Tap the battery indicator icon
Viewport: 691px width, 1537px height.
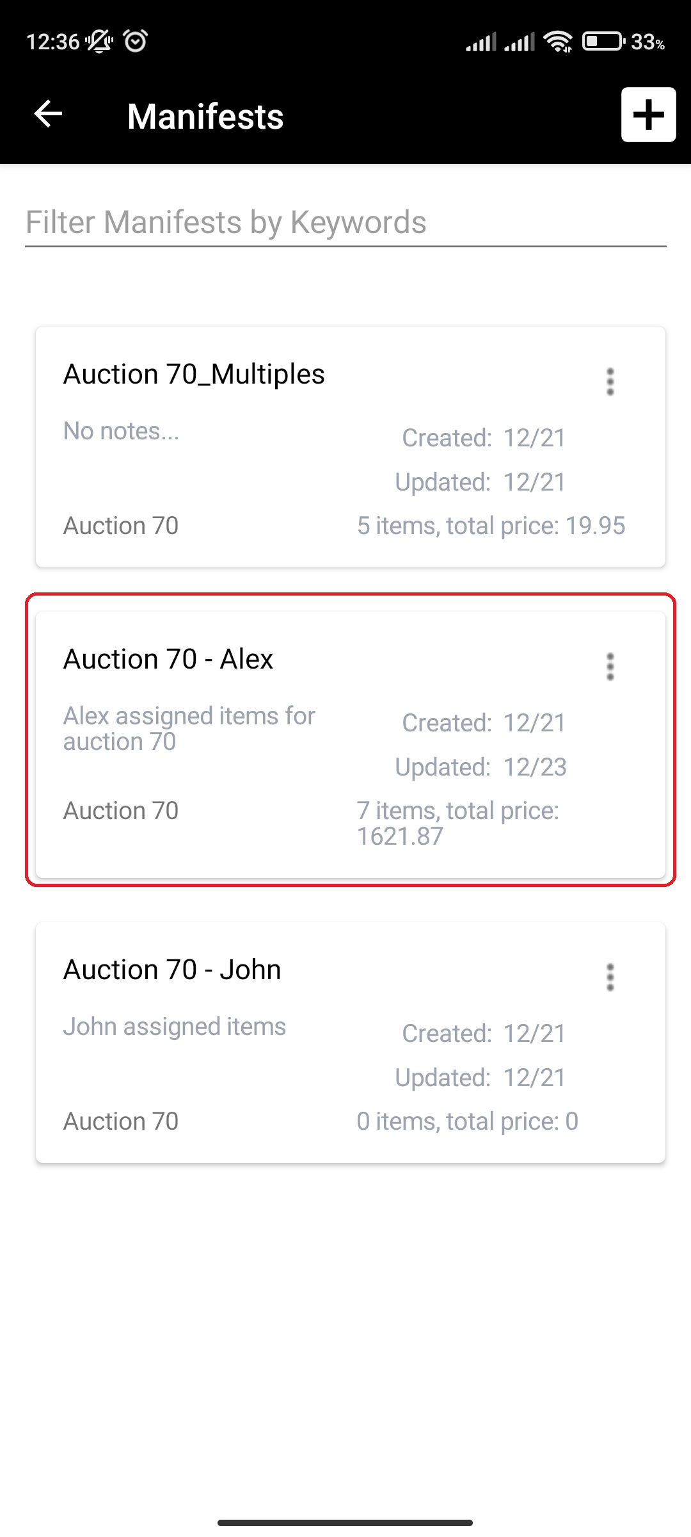click(603, 42)
